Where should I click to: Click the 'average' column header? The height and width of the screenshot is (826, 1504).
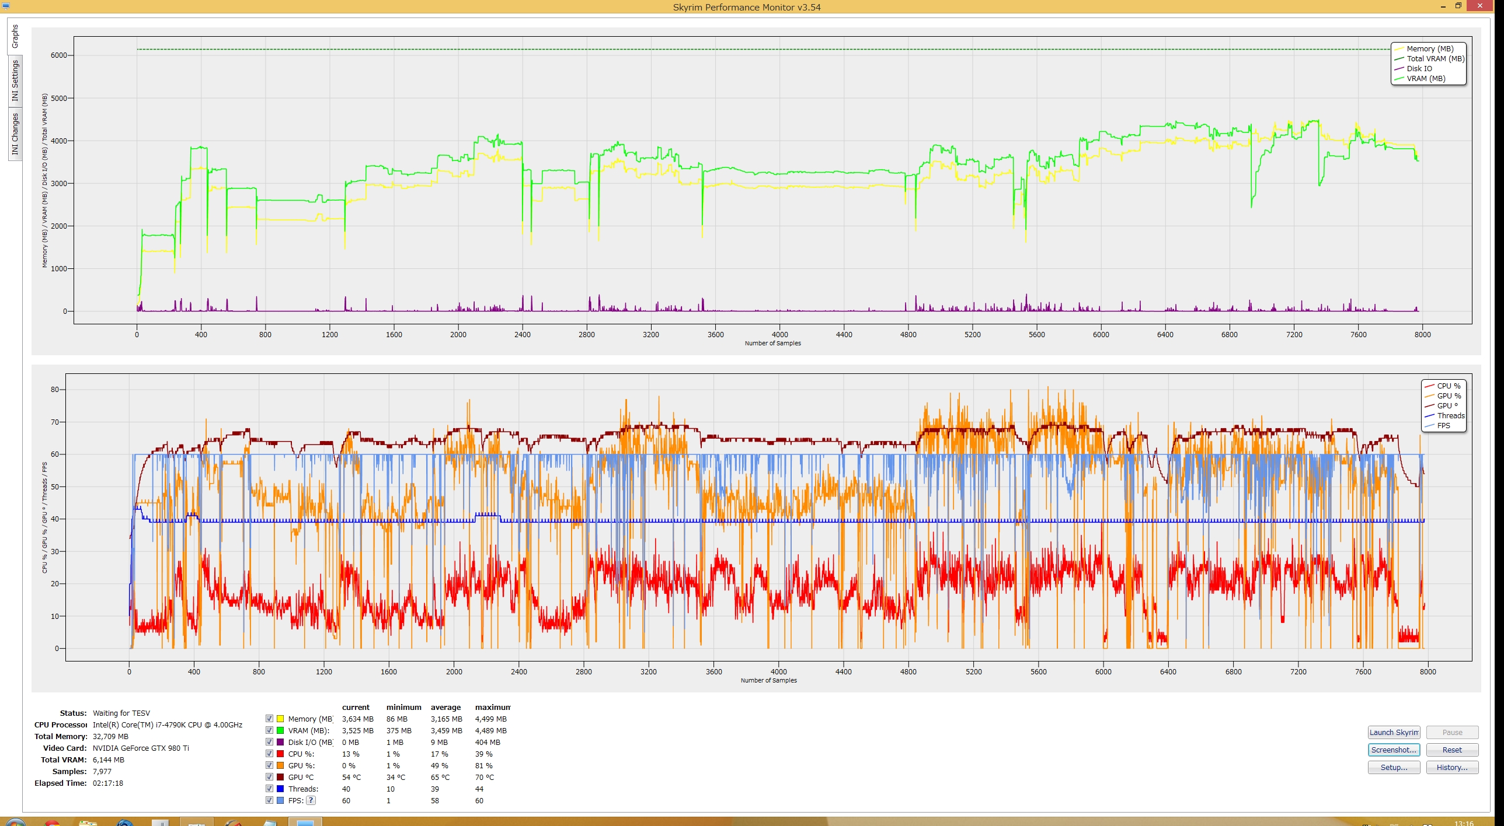click(445, 708)
